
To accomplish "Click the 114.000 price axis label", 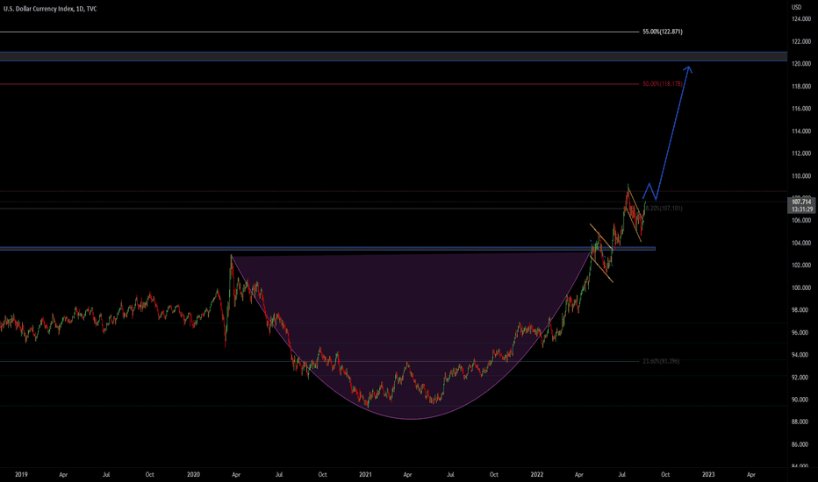I will [801, 131].
